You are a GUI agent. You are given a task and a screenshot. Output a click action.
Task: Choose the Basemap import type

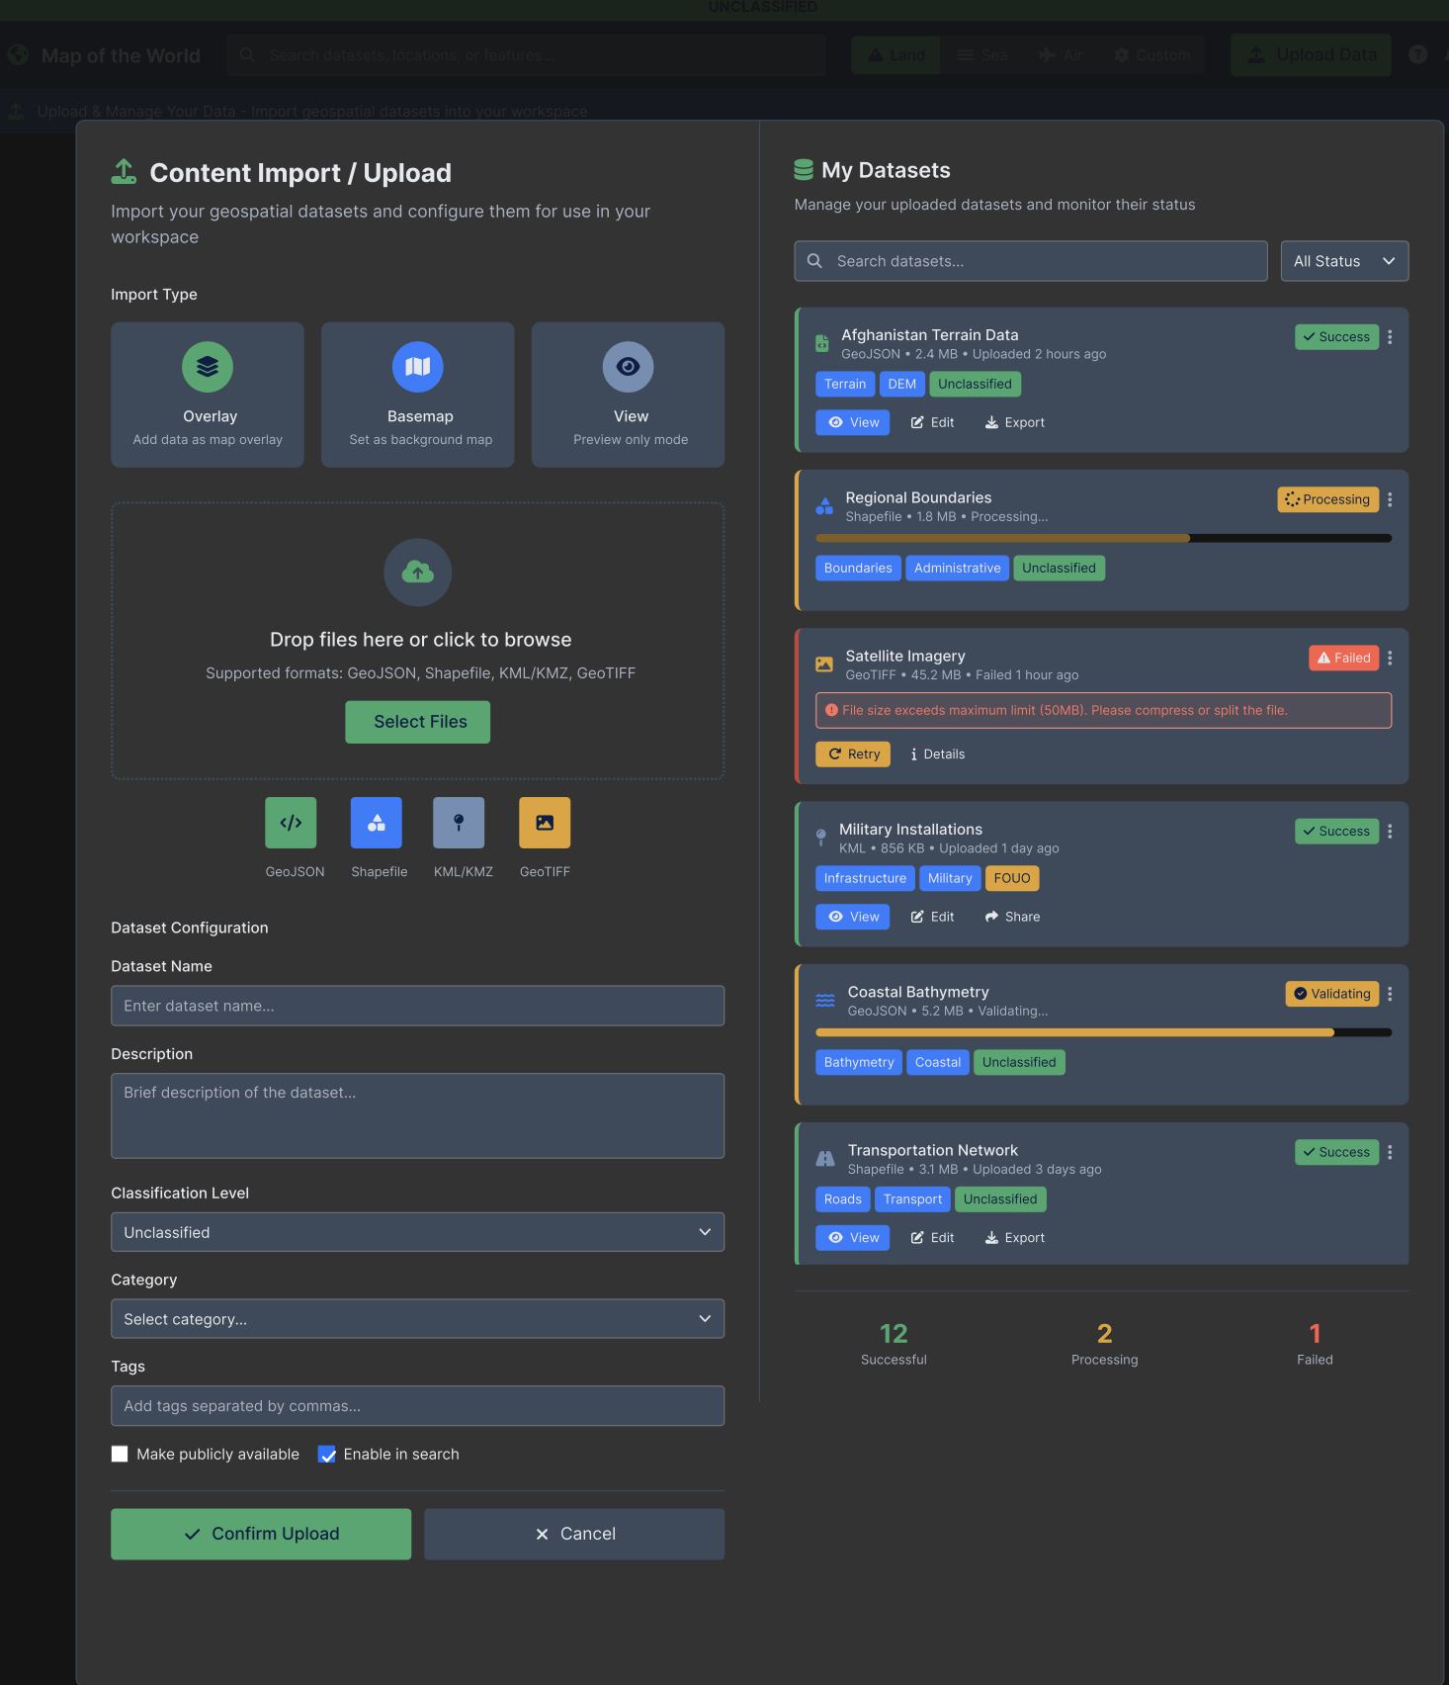click(x=418, y=395)
